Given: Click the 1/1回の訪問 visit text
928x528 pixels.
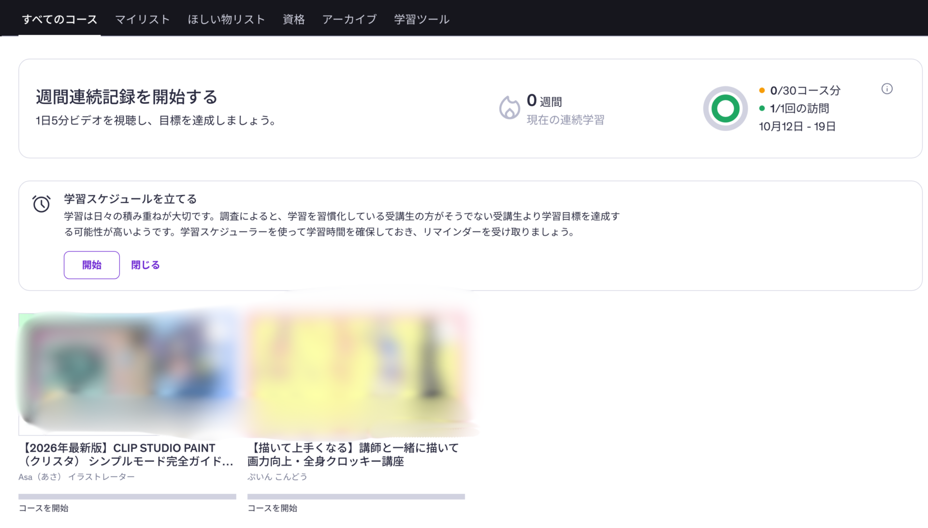Looking at the screenshot, I should 799,108.
